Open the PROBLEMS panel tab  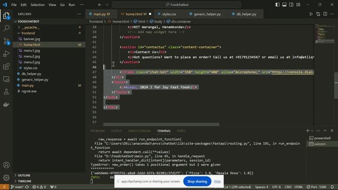pos(97,131)
